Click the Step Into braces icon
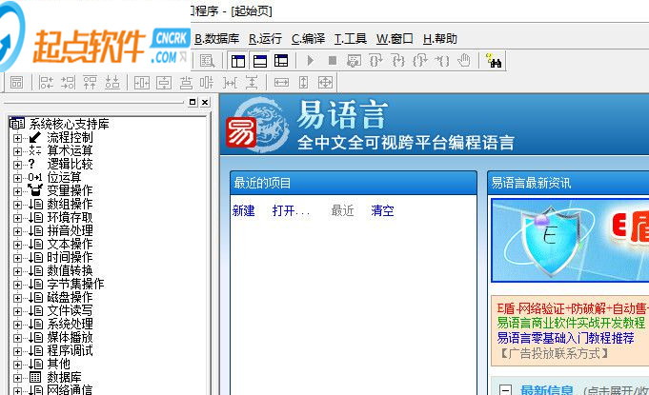 click(x=398, y=61)
